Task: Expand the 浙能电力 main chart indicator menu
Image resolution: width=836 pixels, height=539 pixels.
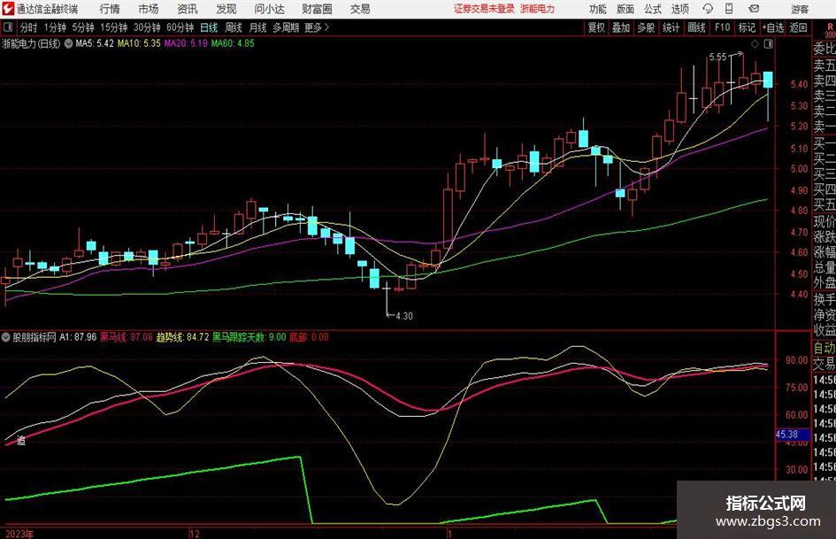Action: pos(69,43)
